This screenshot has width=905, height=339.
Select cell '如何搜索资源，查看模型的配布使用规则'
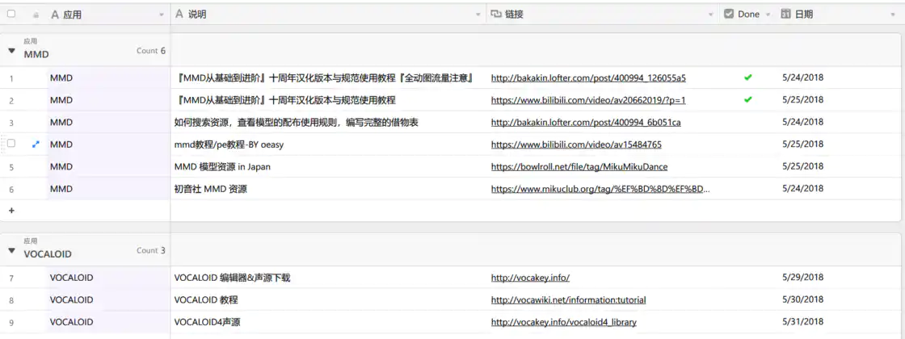[328, 122]
